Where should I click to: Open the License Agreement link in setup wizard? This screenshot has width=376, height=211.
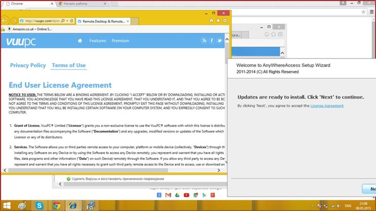[327, 106]
